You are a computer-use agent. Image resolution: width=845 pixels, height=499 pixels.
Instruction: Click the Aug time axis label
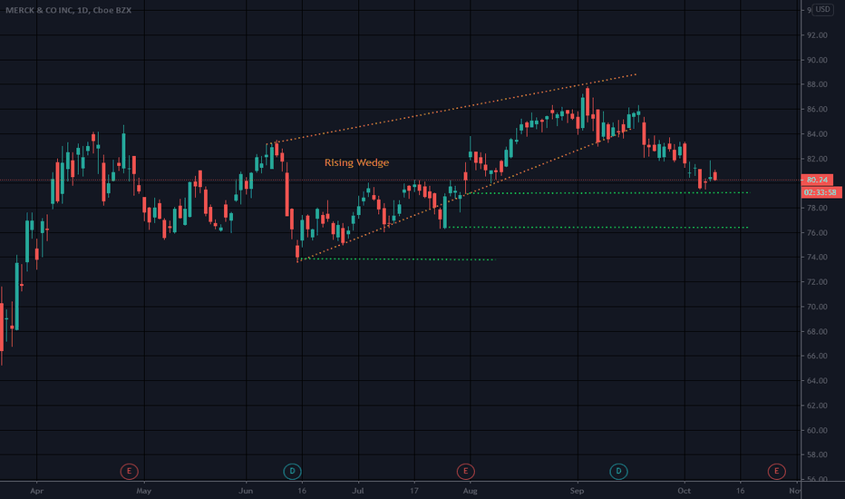tap(470, 491)
